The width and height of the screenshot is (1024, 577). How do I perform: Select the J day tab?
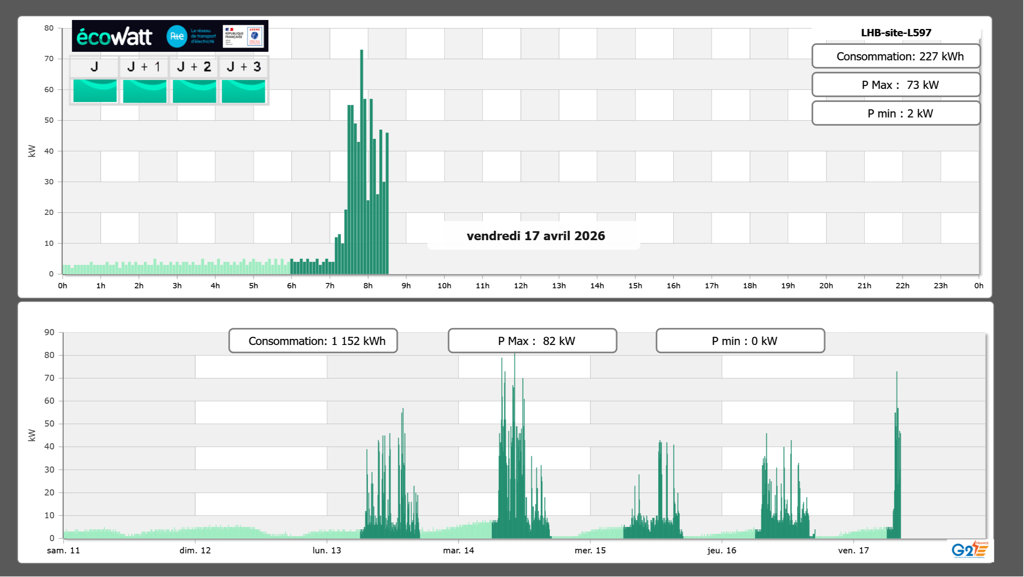(95, 67)
